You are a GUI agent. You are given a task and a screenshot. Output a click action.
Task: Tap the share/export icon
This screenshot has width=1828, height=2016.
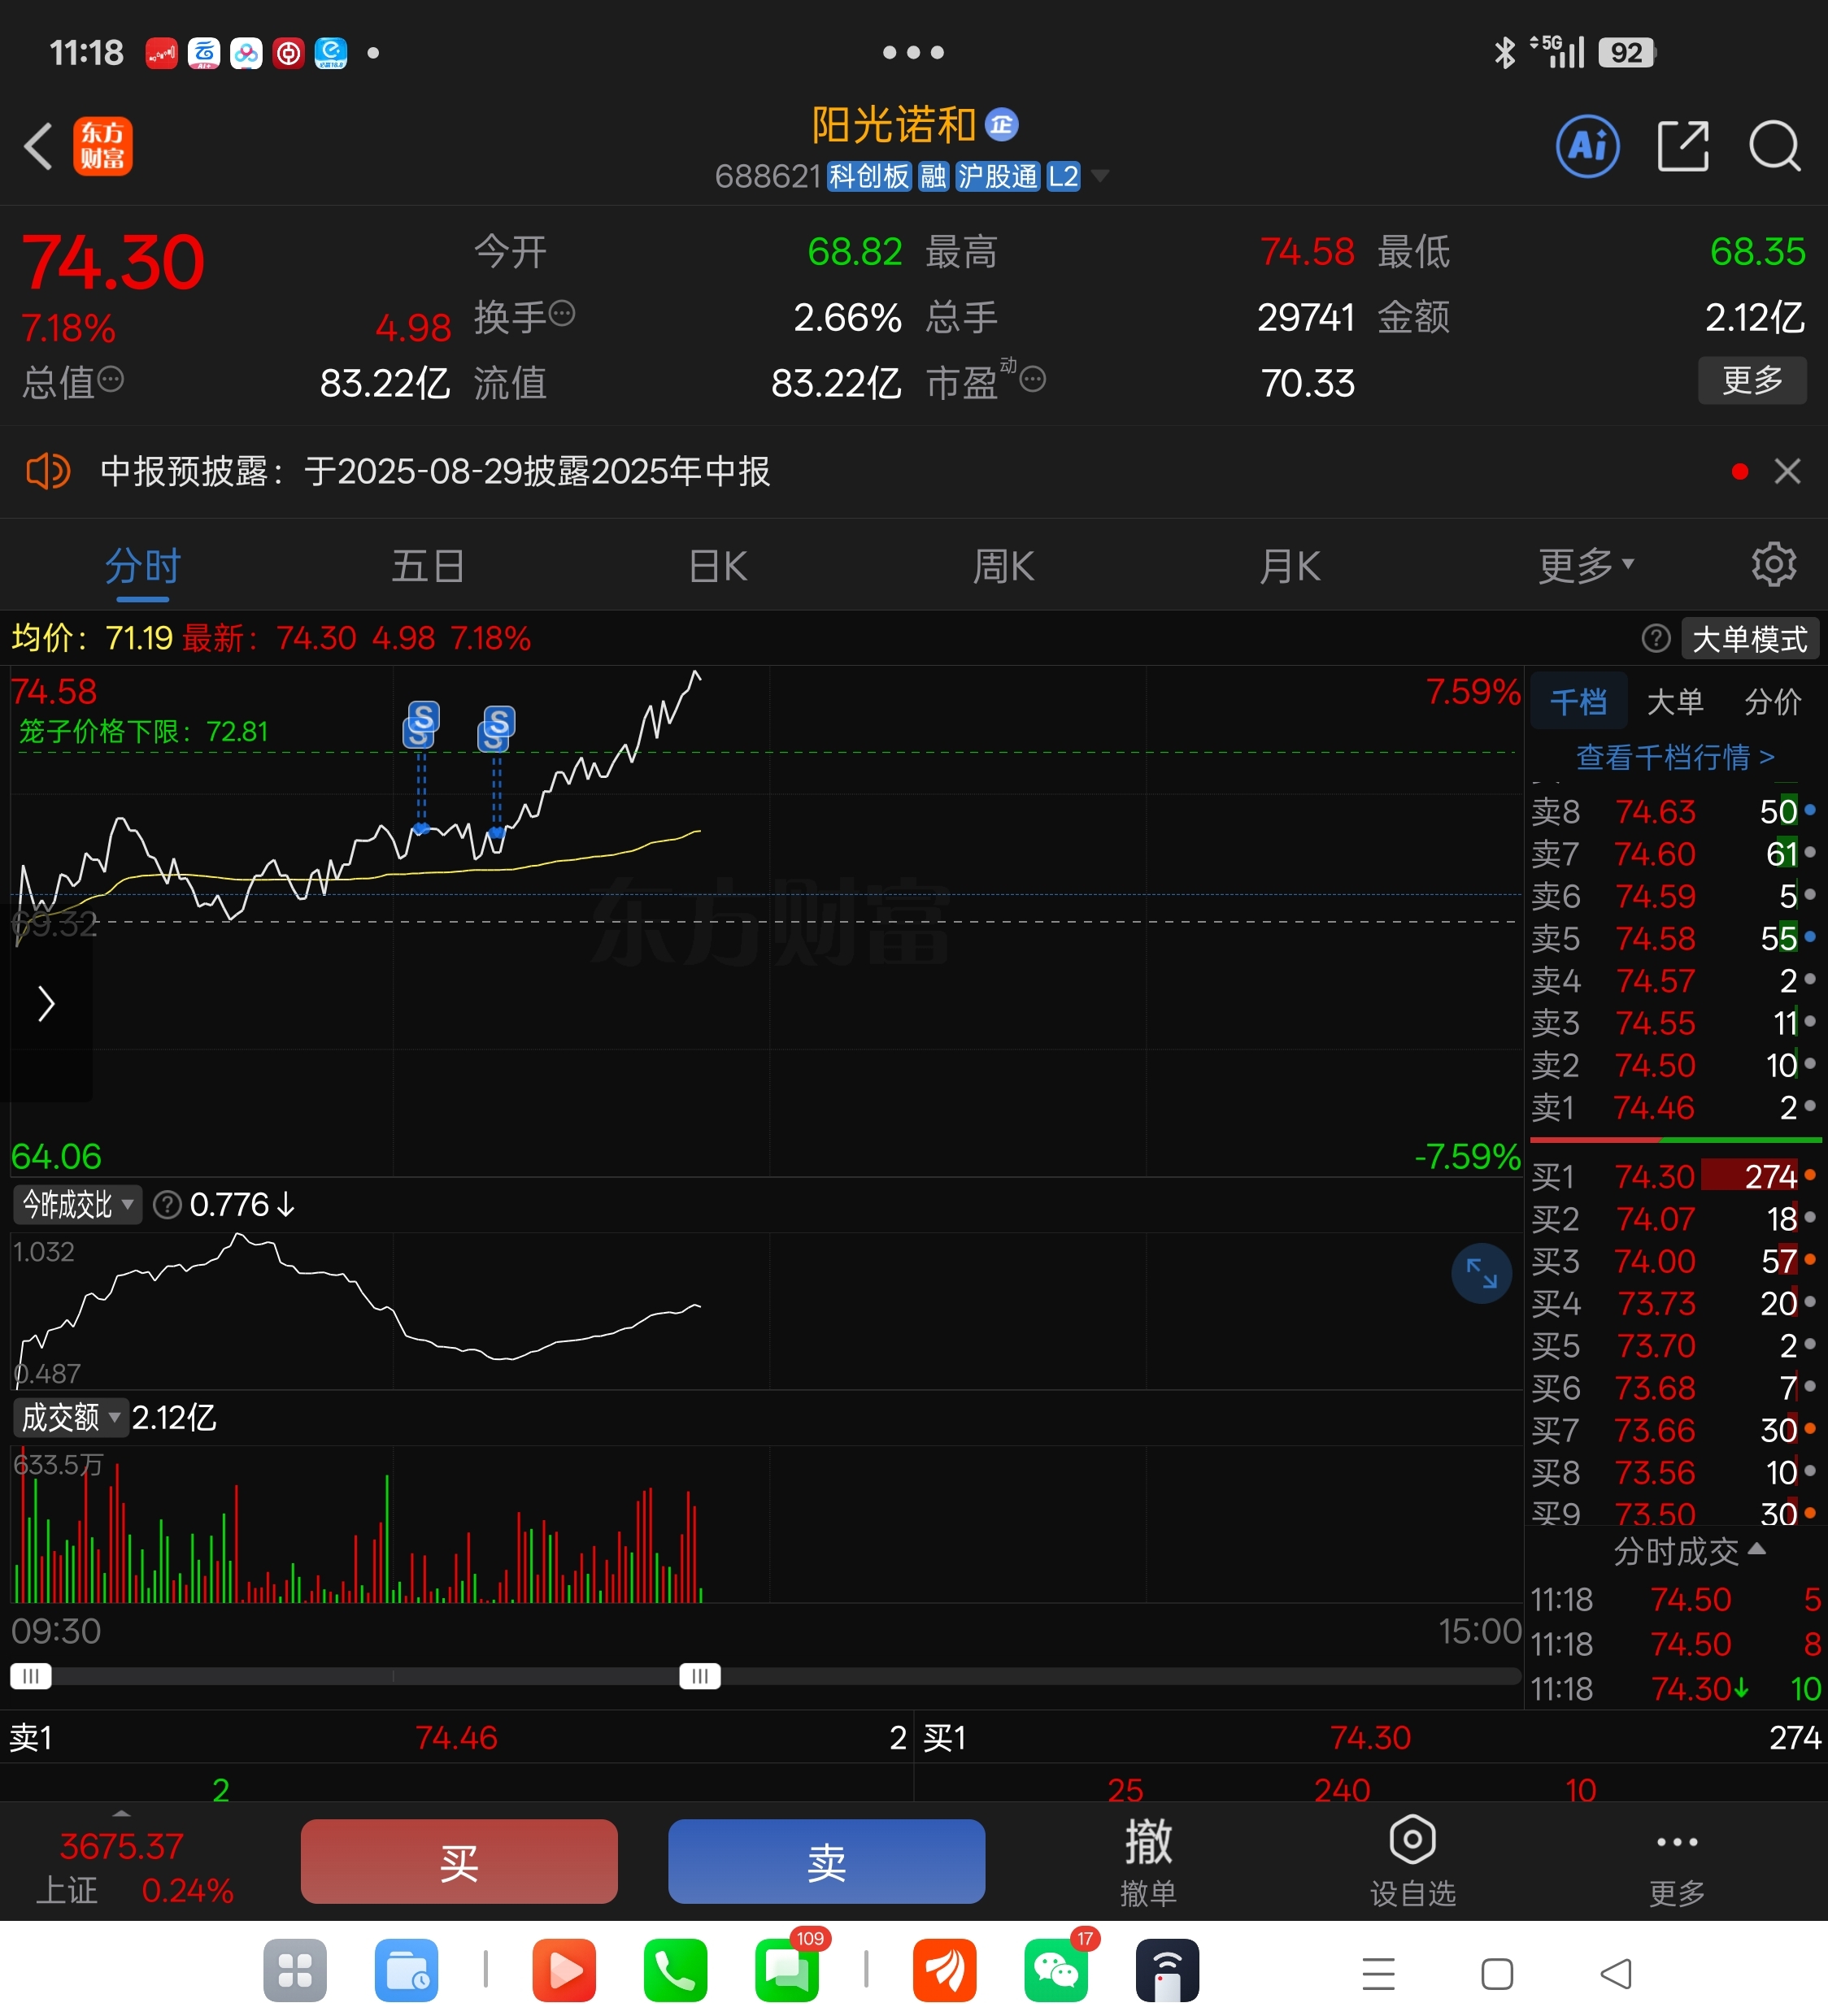click(1682, 146)
